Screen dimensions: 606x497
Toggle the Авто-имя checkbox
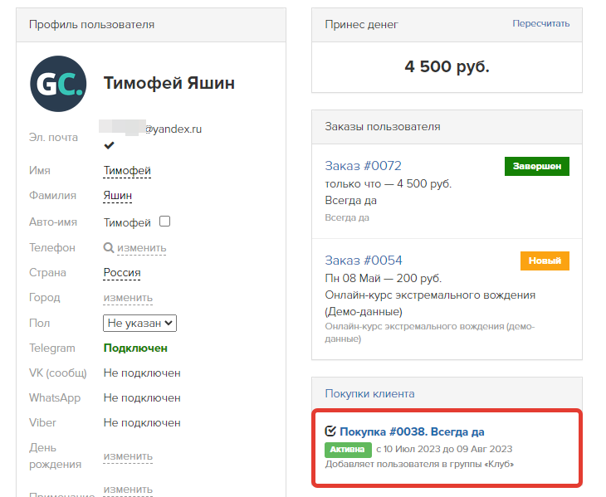[164, 222]
